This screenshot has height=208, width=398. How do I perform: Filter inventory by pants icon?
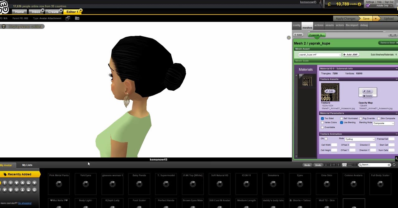click(x=22, y=183)
